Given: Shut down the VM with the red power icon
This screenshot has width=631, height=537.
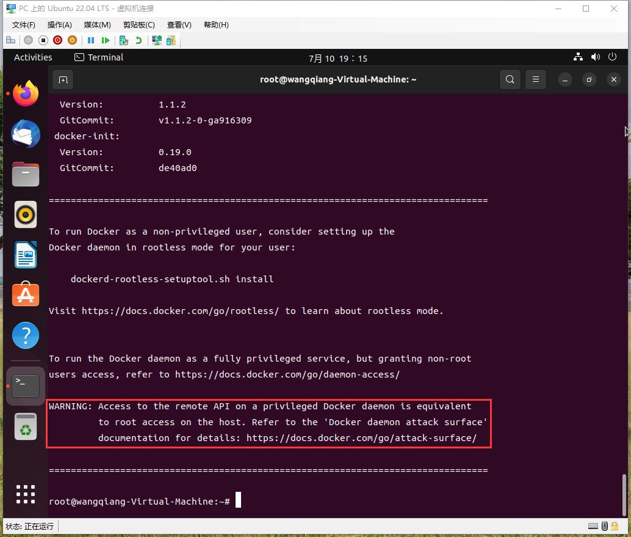Looking at the screenshot, I should pyautogui.click(x=57, y=40).
